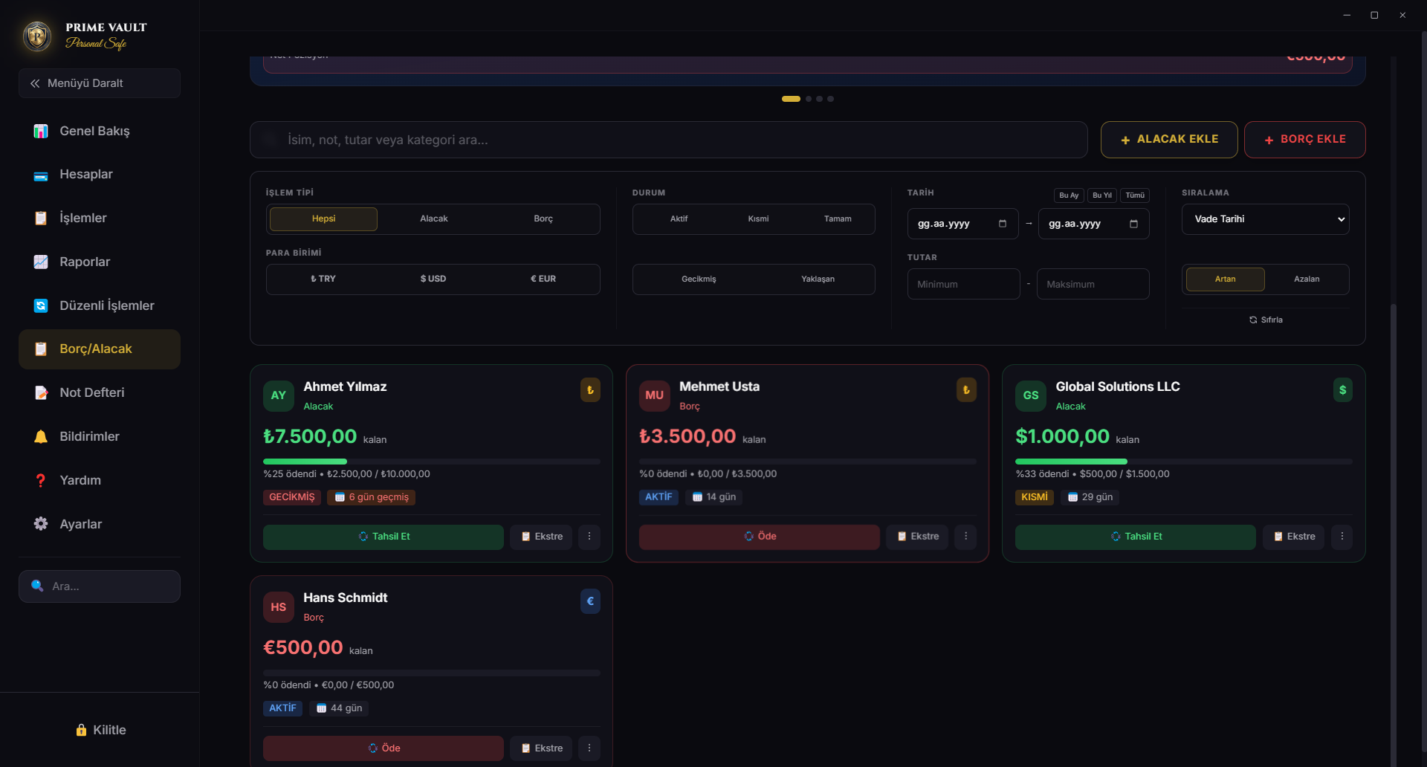
Task: Switch sort direction to Azalan
Action: pos(1306,279)
